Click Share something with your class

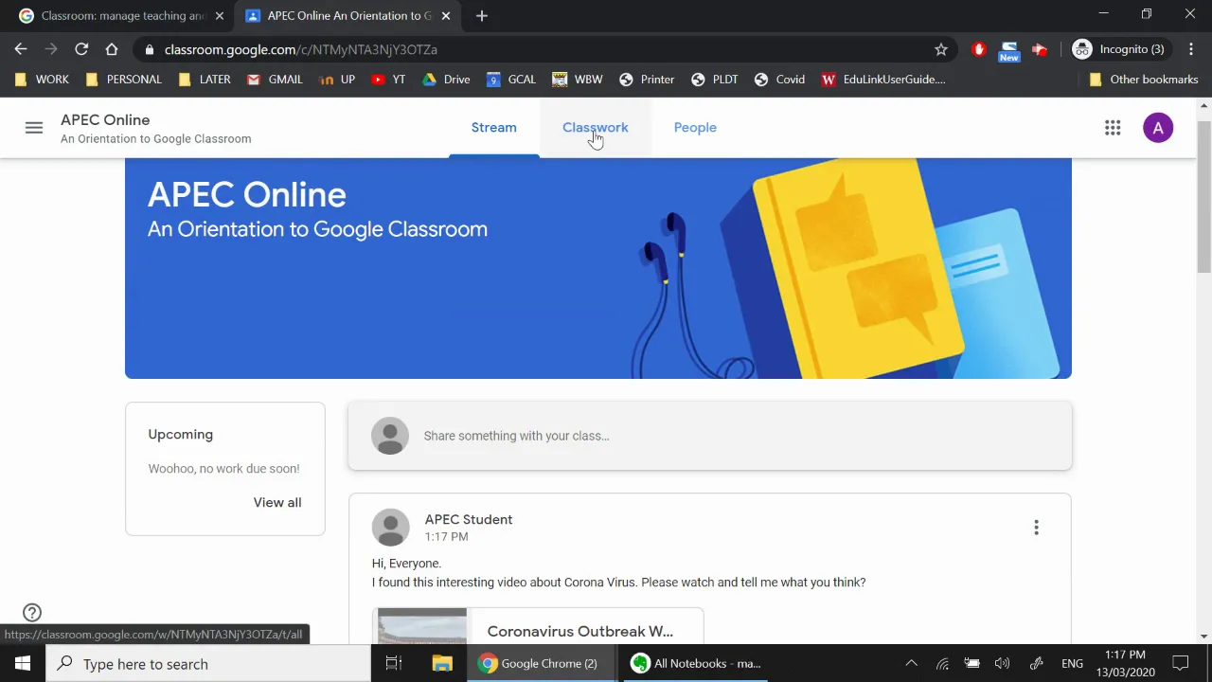(710, 436)
